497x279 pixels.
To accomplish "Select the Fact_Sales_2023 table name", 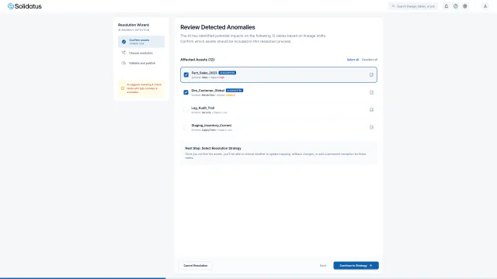I will tap(204, 73).
